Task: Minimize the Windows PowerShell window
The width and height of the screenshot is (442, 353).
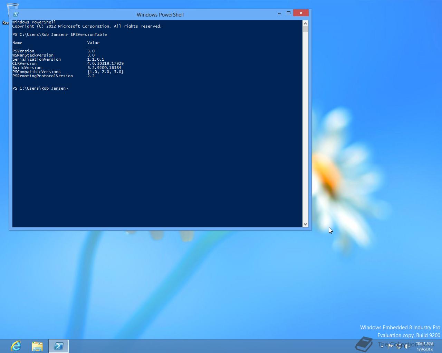Action: point(279,13)
